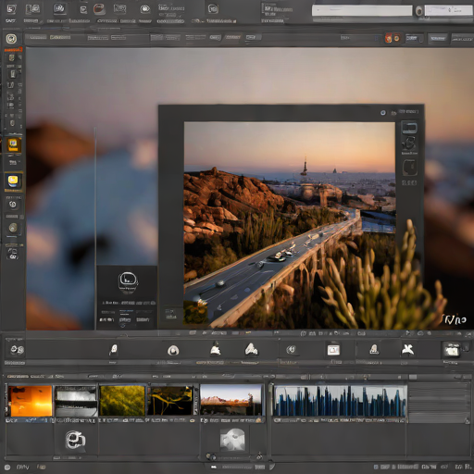This screenshot has width=474, height=474.
Task: Click the circular logo icon below the top toolbar
Action: pyautogui.click(x=11, y=39)
